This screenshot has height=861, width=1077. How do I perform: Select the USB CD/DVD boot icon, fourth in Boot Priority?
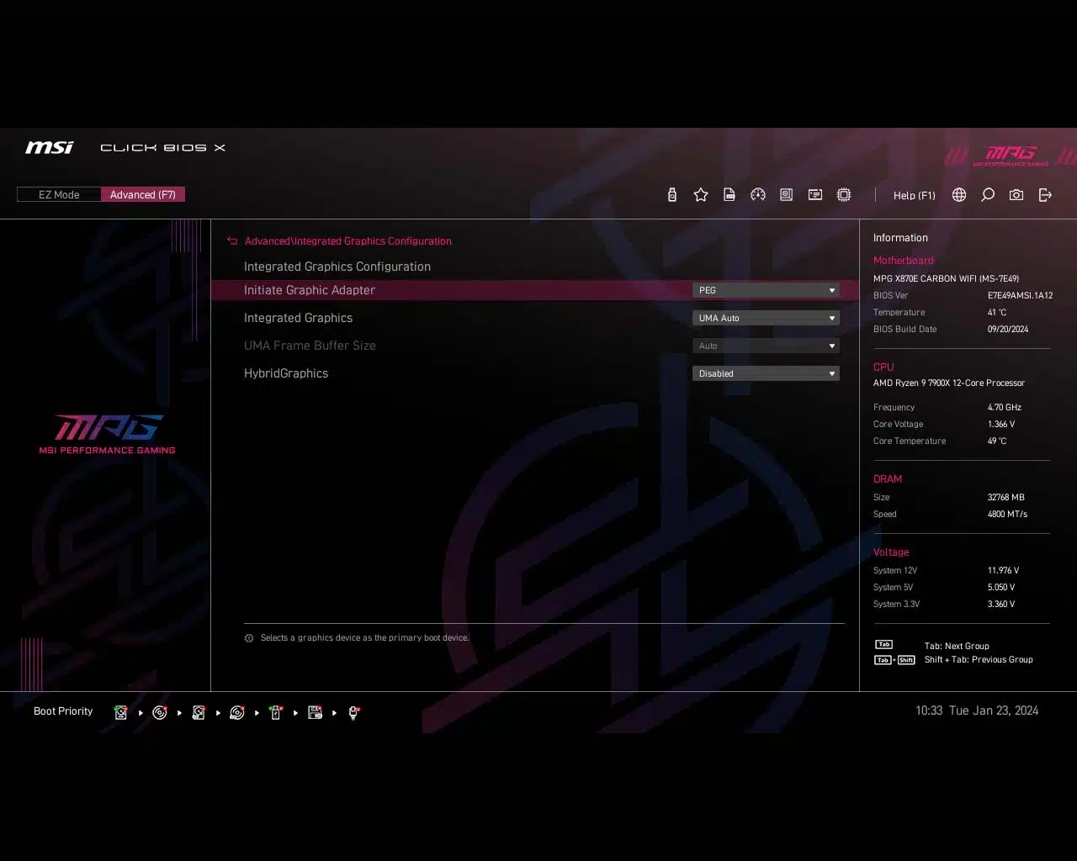237,712
